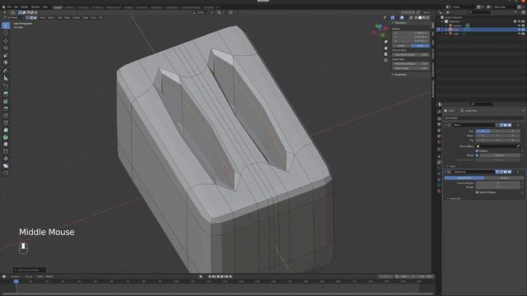Select the Rip Region tool
This screenshot has height=296, width=527.
click(x=6, y=173)
